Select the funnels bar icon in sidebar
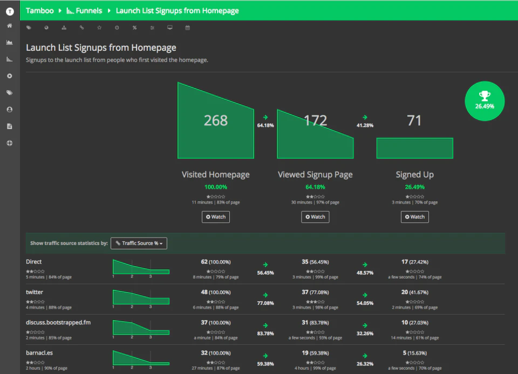This screenshot has width=518, height=374. 10,59
